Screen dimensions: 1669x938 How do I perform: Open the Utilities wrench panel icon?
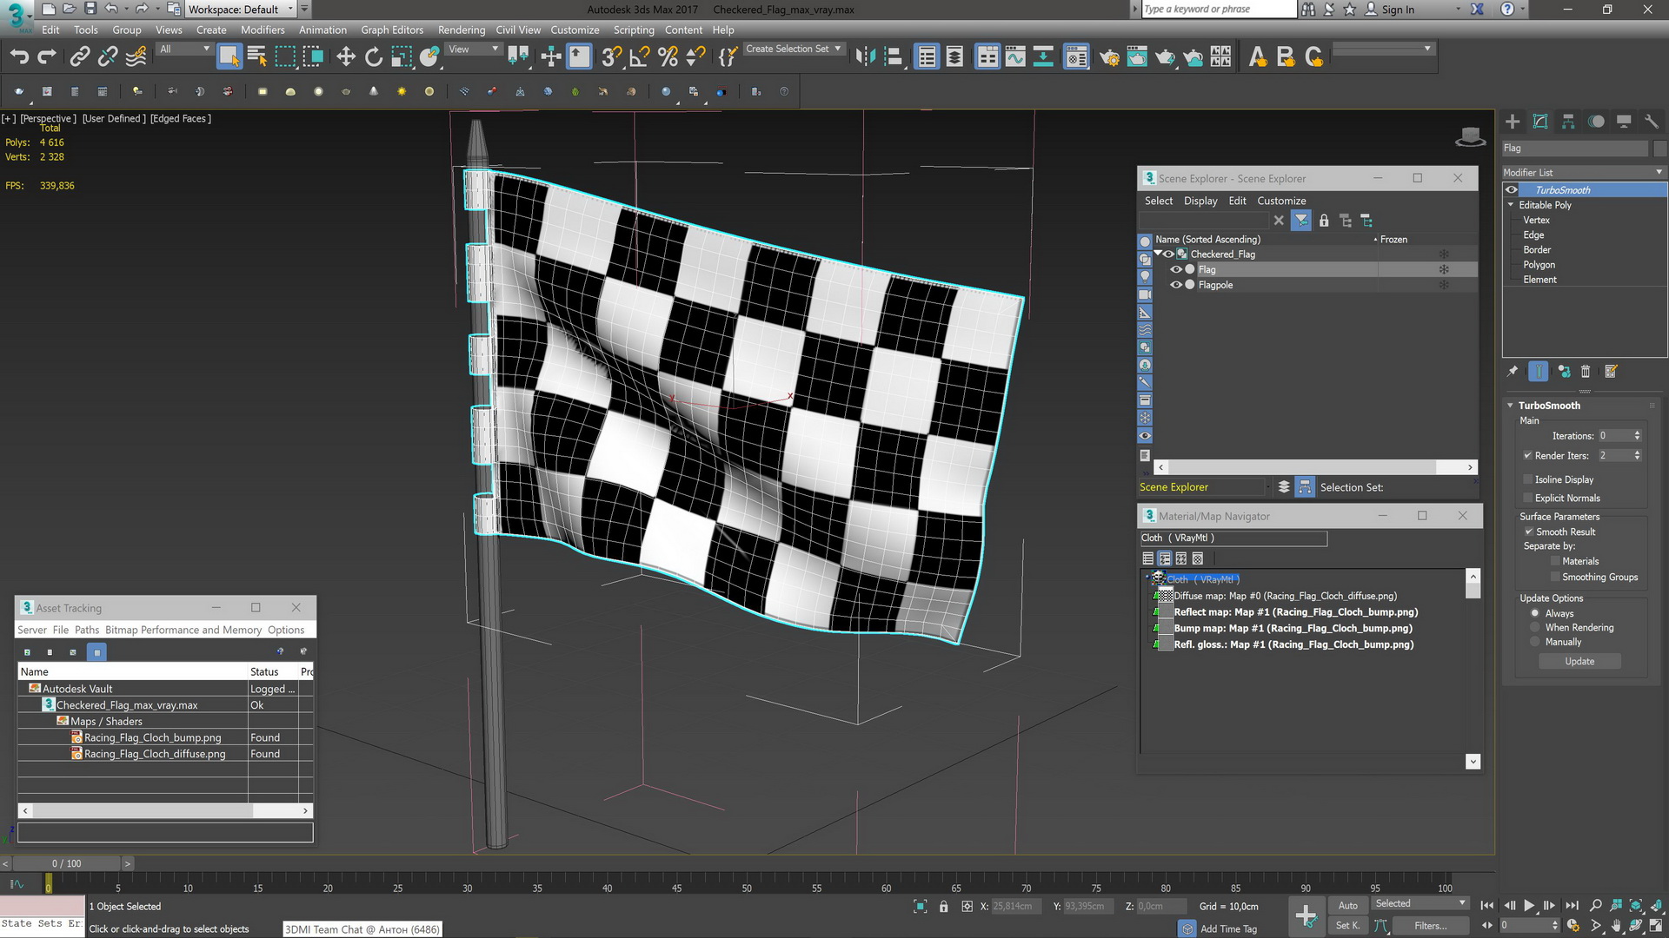coord(1652,122)
